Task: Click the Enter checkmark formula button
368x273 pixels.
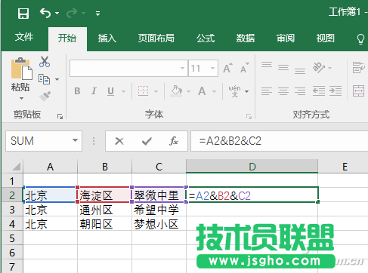Action: pyautogui.click(x=147, y=141)
